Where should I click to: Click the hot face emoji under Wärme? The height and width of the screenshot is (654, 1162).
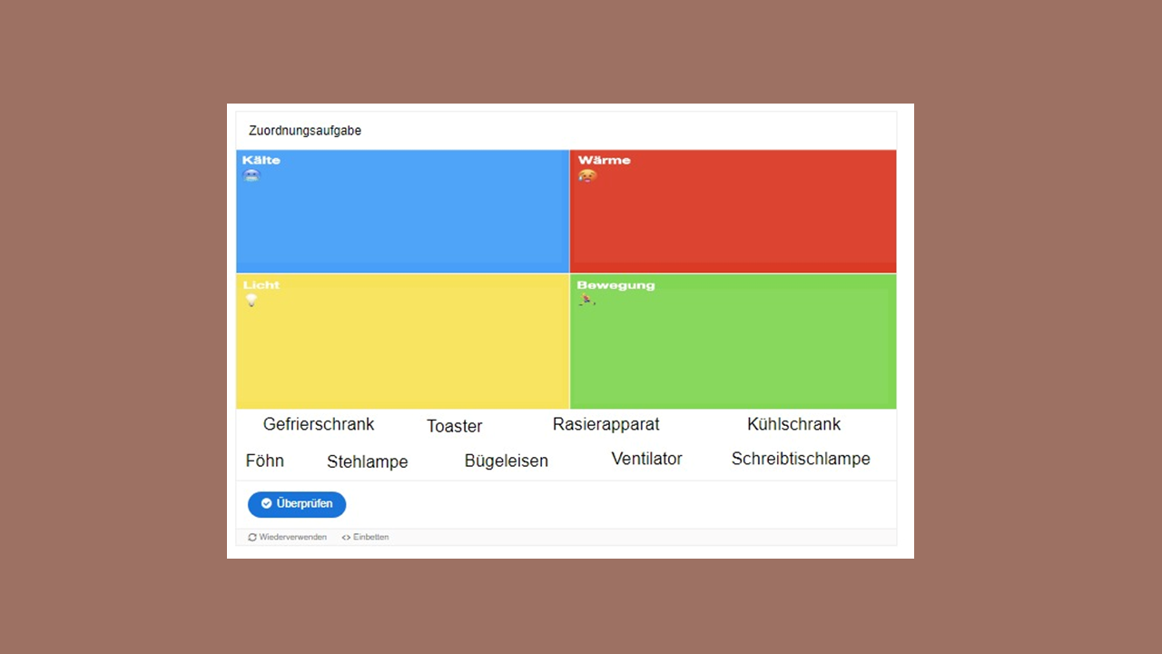click(587, 175)
